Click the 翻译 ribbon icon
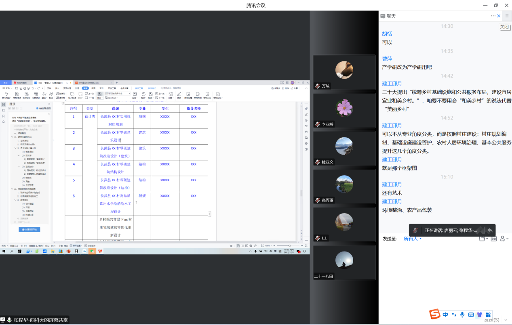Screen dimensions: 512x325 click(x=44, y=95)
